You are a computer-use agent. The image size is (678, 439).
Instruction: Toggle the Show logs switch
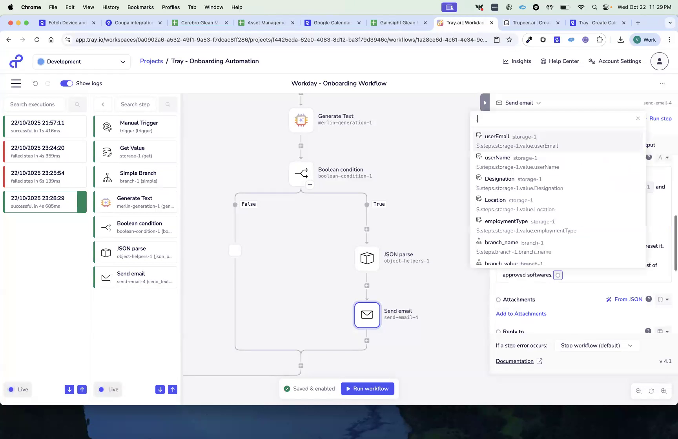pos(66,83)
